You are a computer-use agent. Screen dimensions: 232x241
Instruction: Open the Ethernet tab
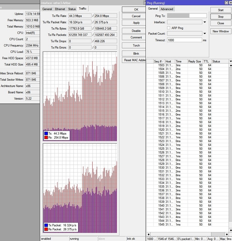pyautogui.click(x=60, y=9)
